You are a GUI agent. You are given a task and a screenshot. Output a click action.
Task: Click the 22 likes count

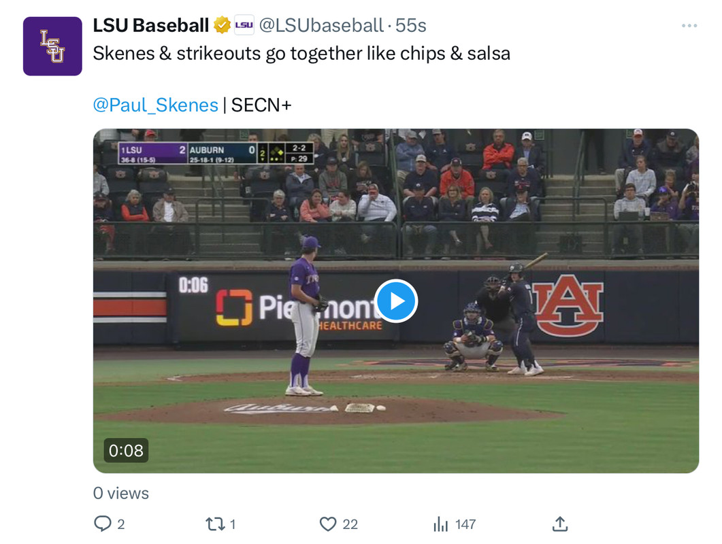(x=350, y=524)
